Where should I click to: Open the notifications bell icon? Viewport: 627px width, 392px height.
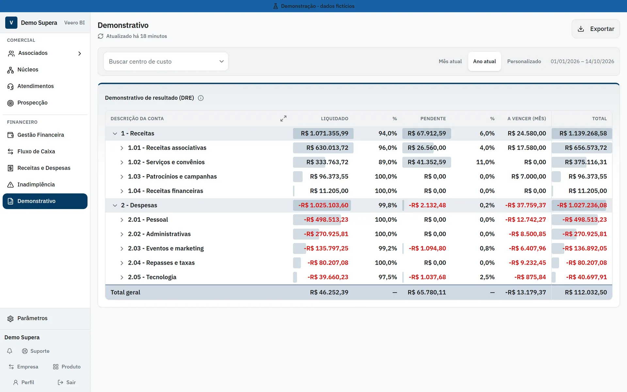(x=10, y=351)
